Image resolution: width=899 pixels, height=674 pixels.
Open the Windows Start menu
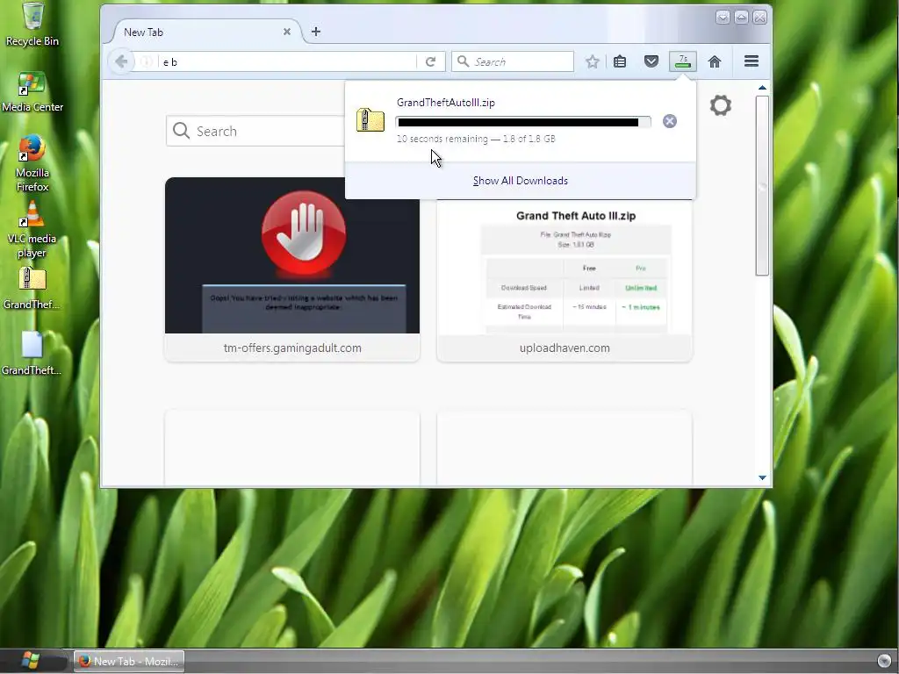coord(30,660)
